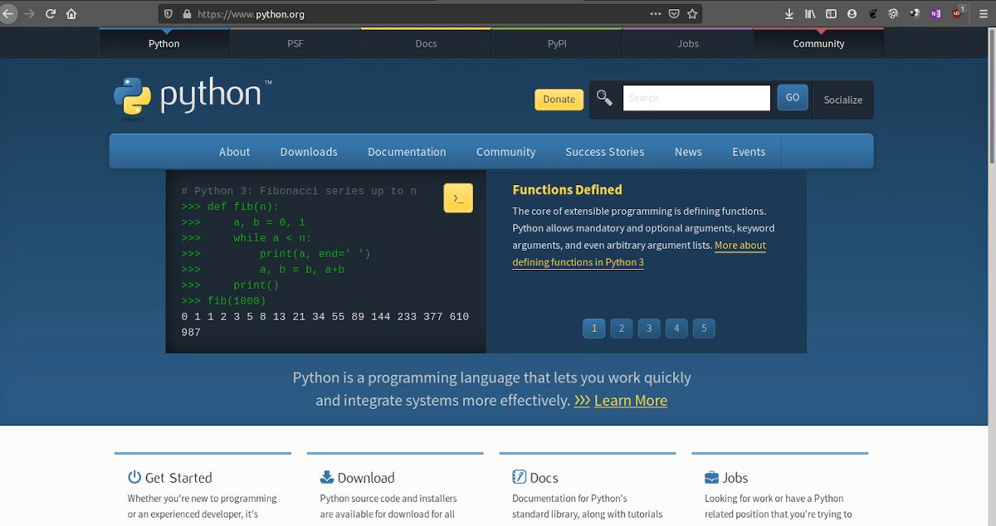Open the News menu
This screenshot has width=996, height=526.
(688, 152)
